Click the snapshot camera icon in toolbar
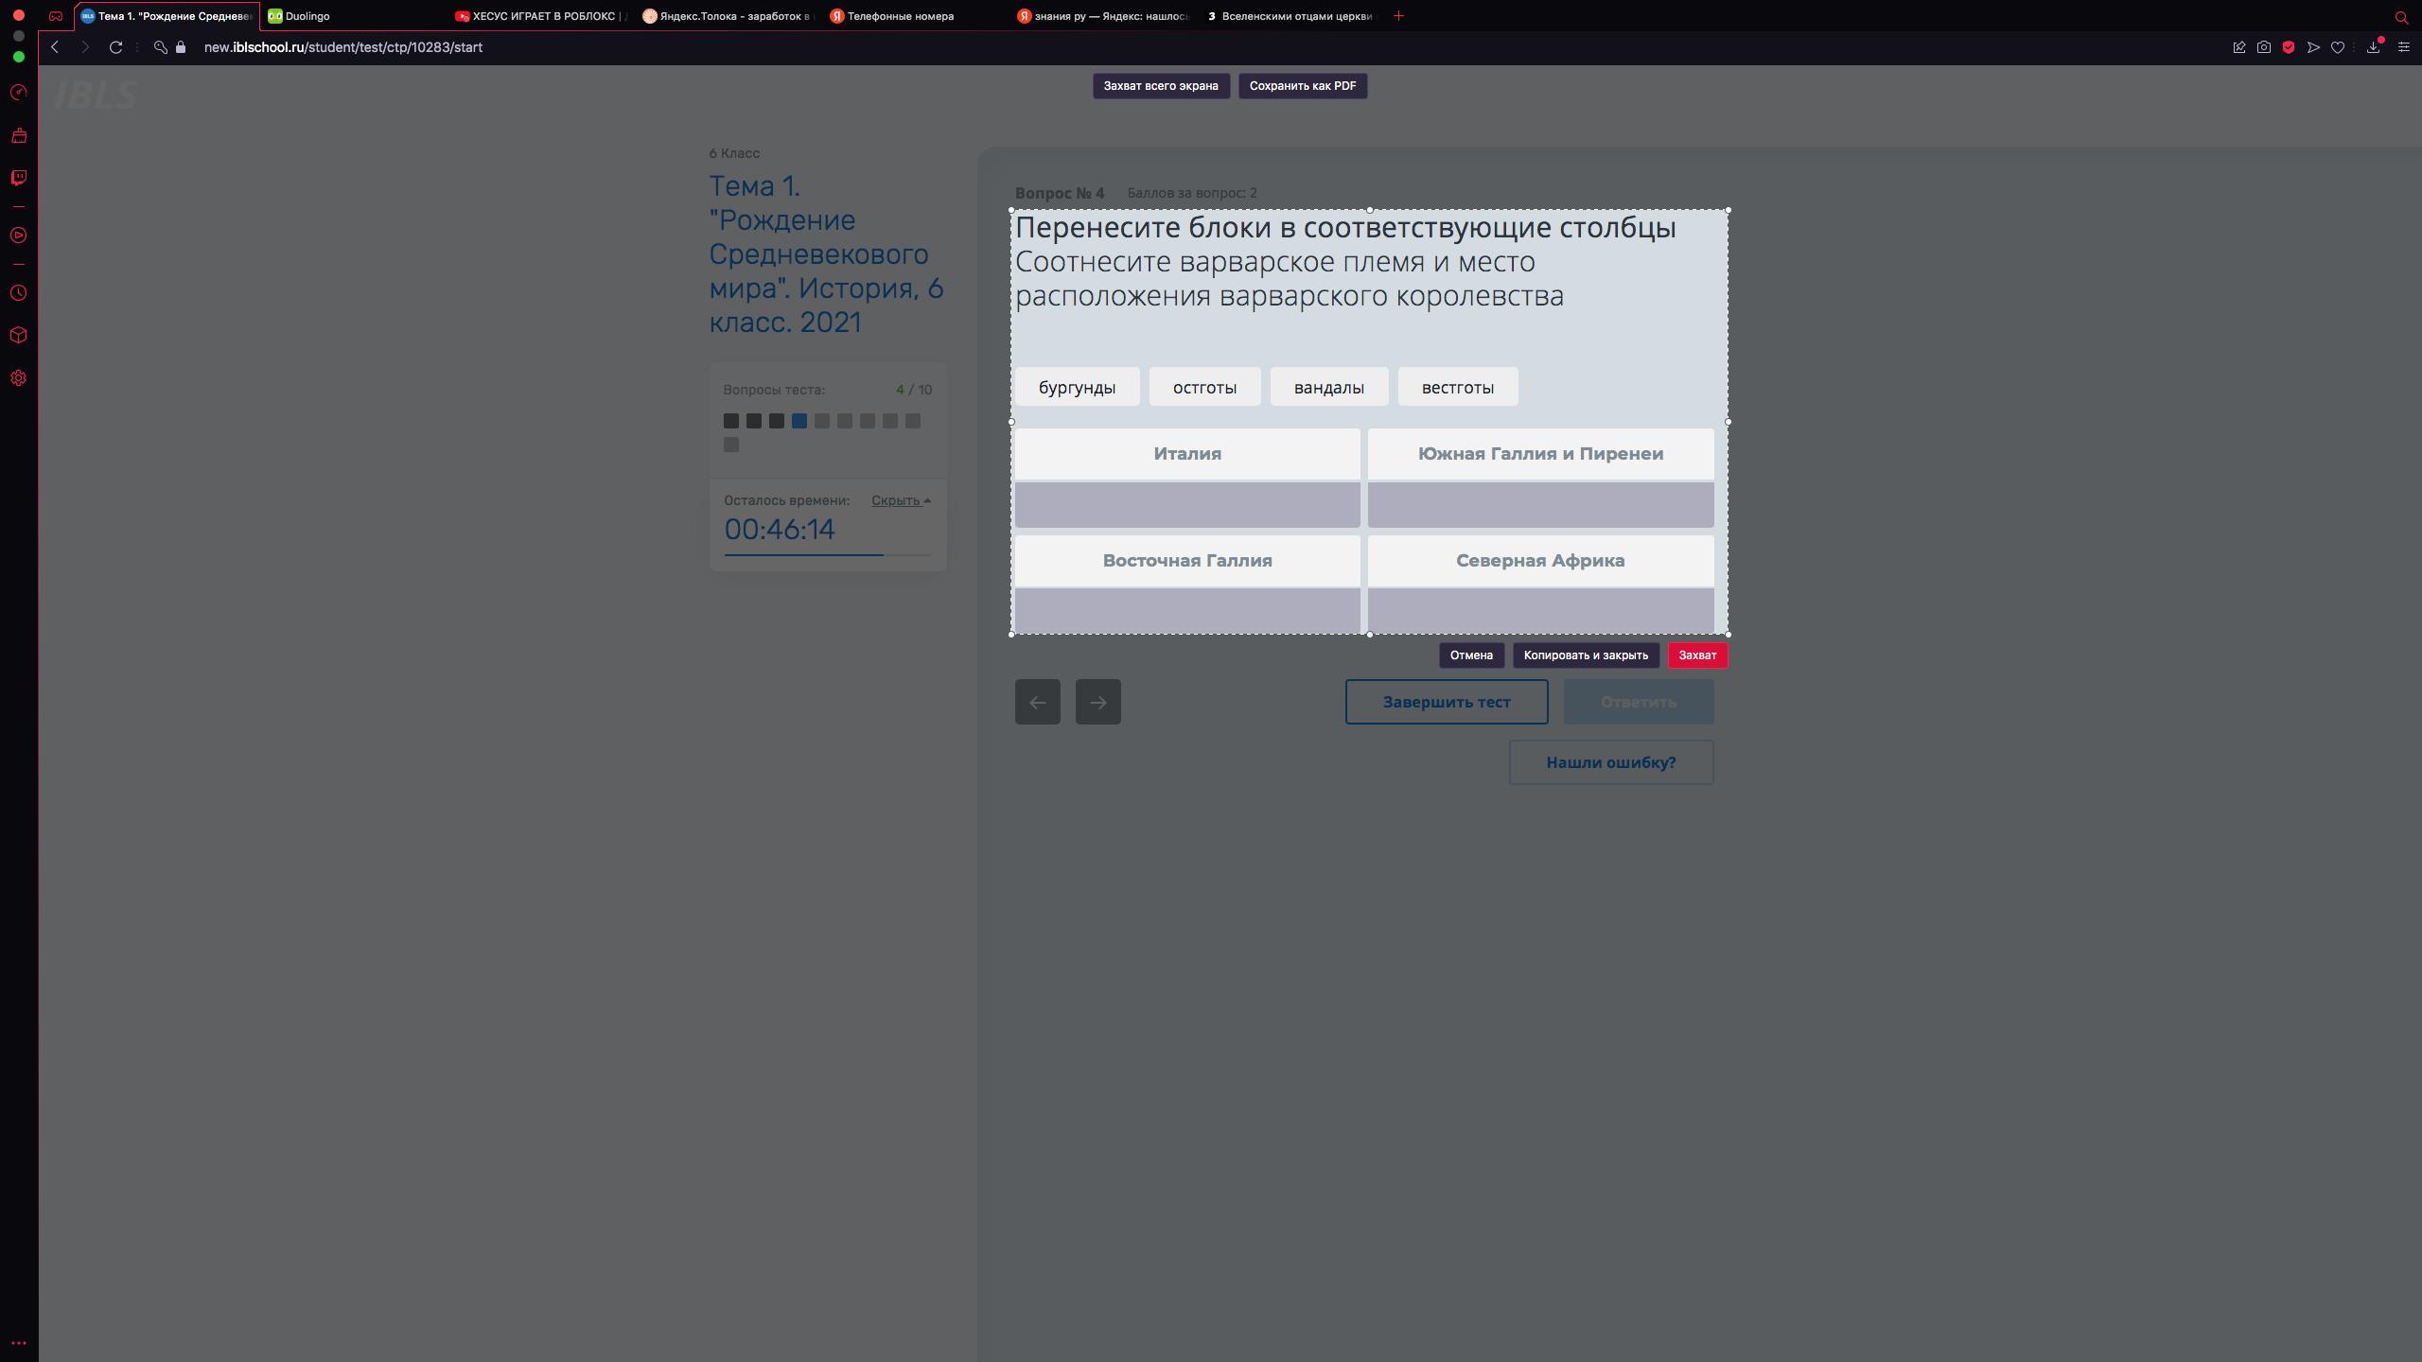2422x1362 pixels. pyautogui.click(x=2263, y=47)
